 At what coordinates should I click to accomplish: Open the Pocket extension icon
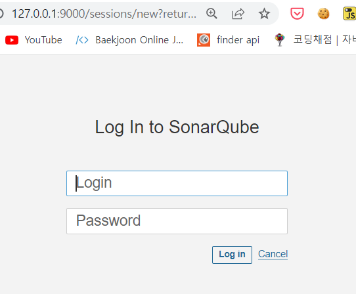click(297, 14)
